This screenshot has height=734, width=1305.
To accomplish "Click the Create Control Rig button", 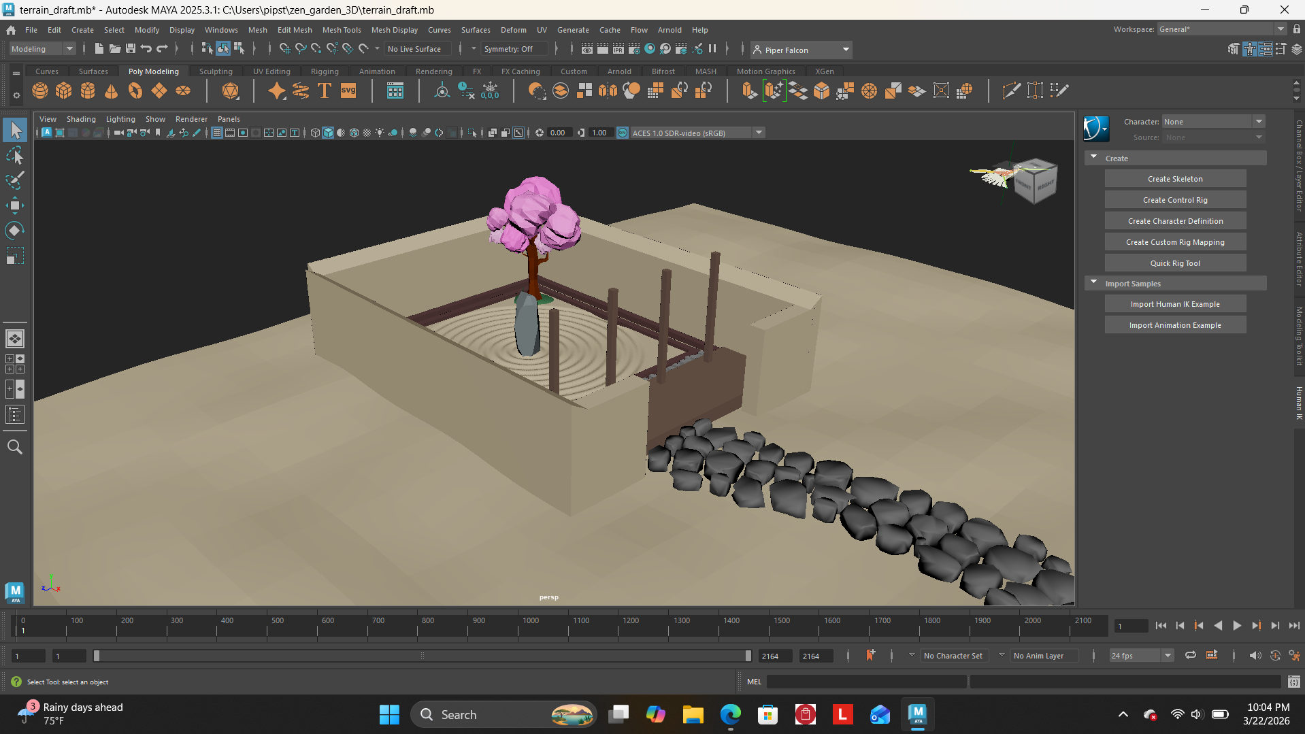I will click(x=1175, y=200).
